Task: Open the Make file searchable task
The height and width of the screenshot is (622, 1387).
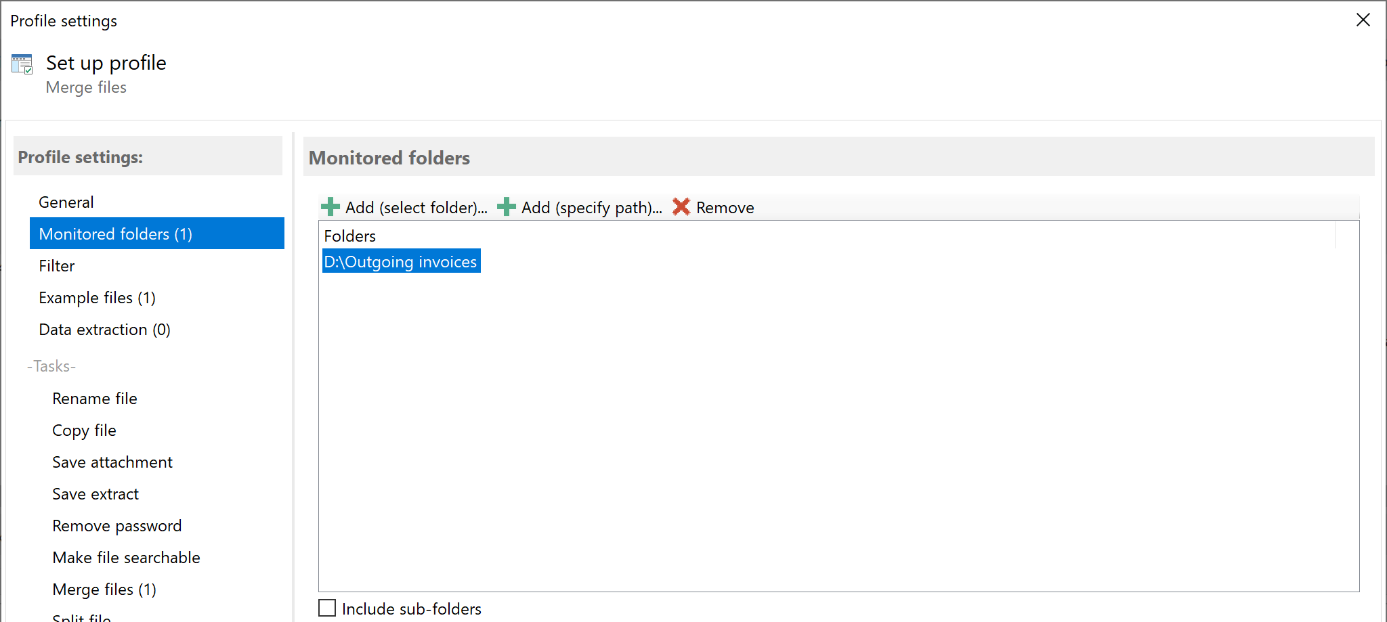Action: pos(126,557)
